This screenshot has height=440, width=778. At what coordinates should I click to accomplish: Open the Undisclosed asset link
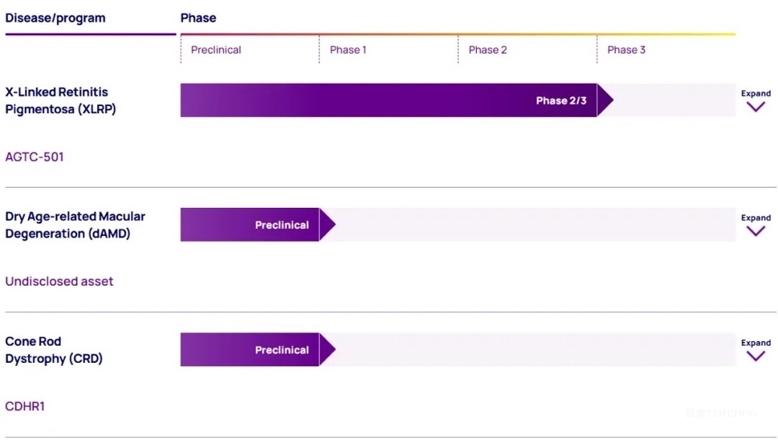[59, 281]
